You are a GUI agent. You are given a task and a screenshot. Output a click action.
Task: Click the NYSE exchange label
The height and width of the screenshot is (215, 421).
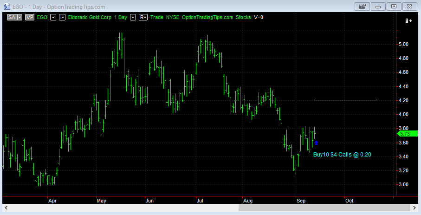click(x=173, y=18)
